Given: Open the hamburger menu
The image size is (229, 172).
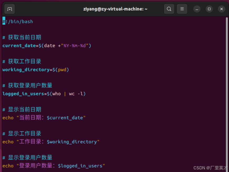Looking at the screenshot, I should pos(182,9).
